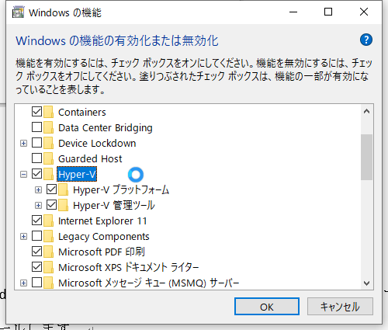Expand the Legacy Components node
Screen dimensions: 388x330
[x=23, y=237]
